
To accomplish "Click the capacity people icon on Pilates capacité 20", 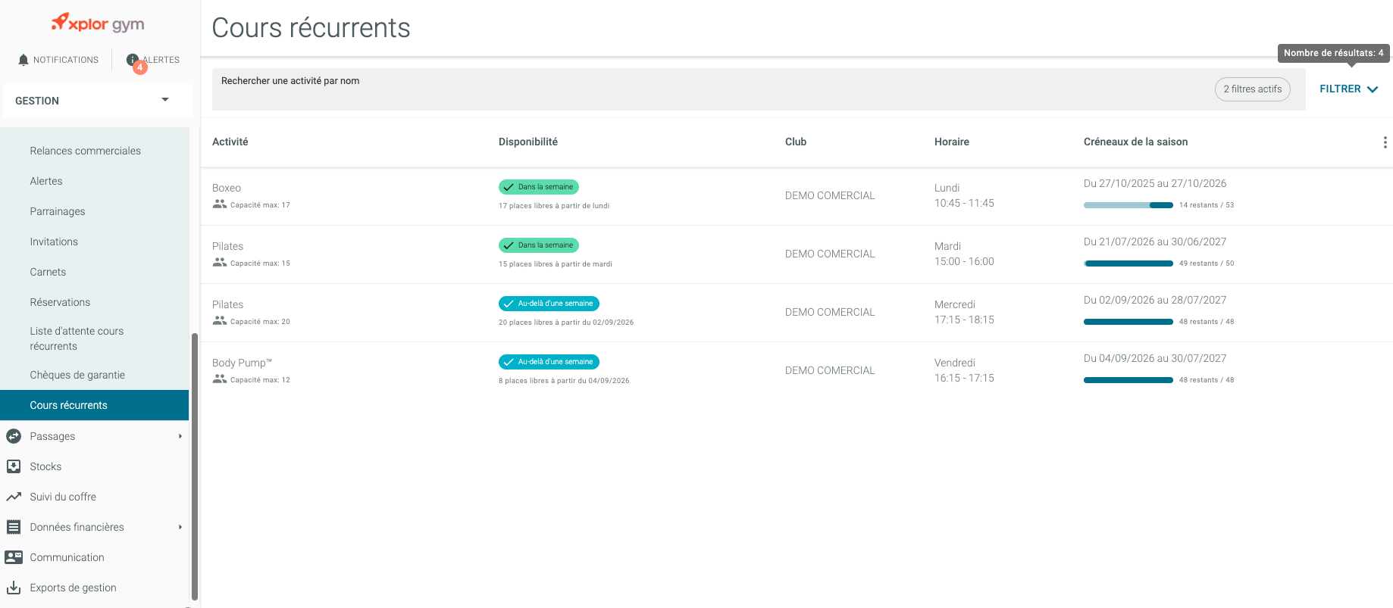I will [x=220, y=321].
